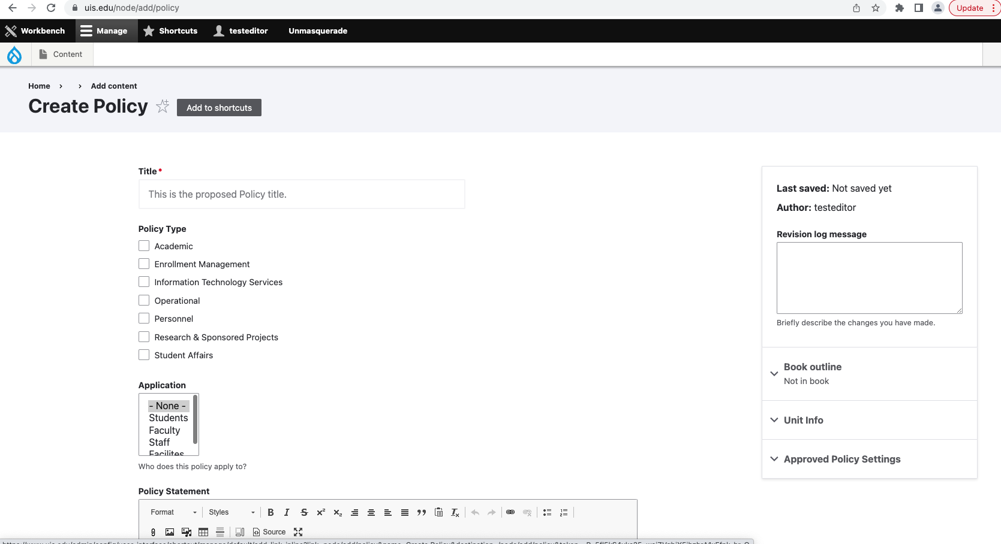
Task: Expand the Book outline section
Action: click(869, 373)
